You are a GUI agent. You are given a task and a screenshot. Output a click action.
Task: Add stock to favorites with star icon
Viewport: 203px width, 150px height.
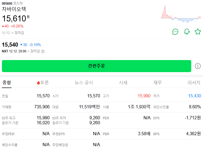(198, 32)
